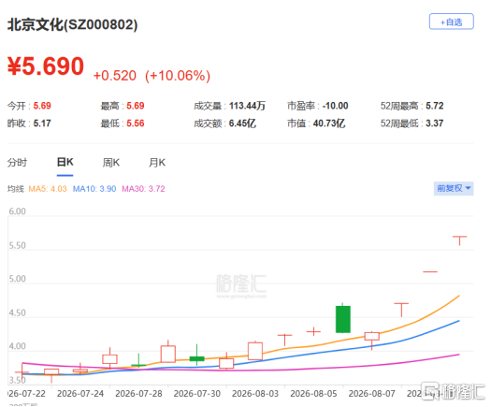Click the MA10: 3.90 indicator label
The height and width of the screenshot is (407, 491).
pos(94,189)
